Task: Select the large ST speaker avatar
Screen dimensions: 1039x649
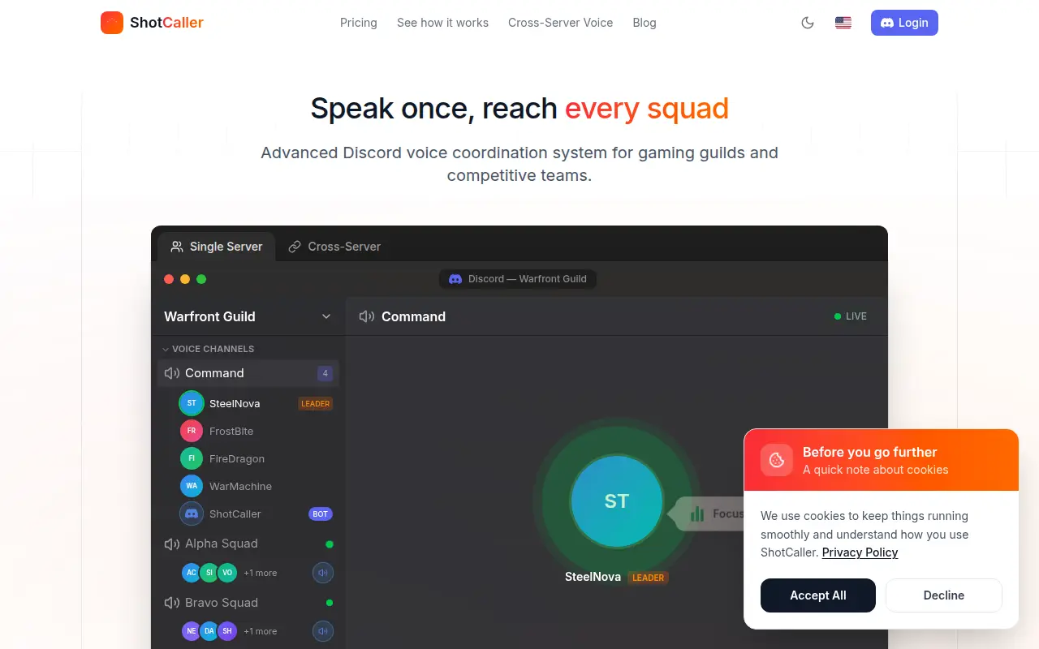Action: 617,501
